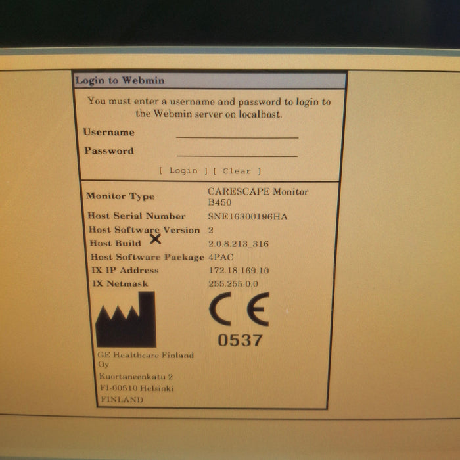The image size is (460, 460).
Task: Click the Webmin login instruction text
Action: (x=209, y=107)
